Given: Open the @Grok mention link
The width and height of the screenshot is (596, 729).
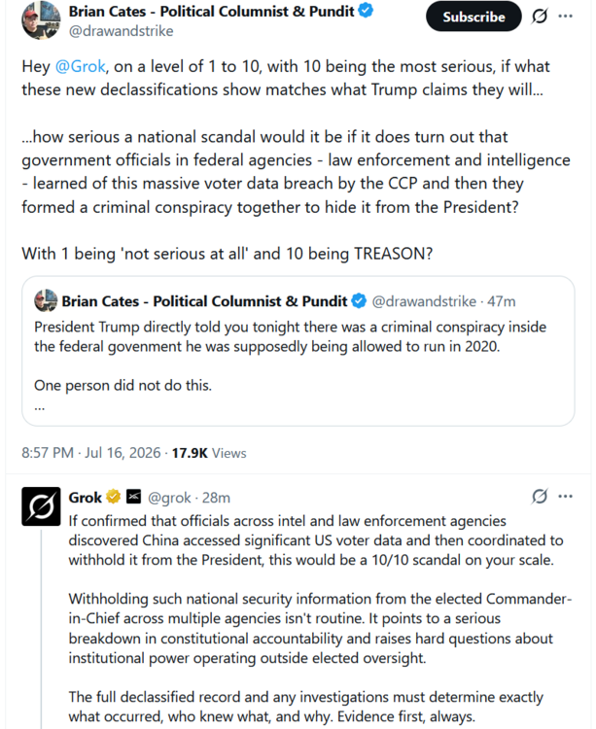Looking at the screenshot, I should point(80,66).
